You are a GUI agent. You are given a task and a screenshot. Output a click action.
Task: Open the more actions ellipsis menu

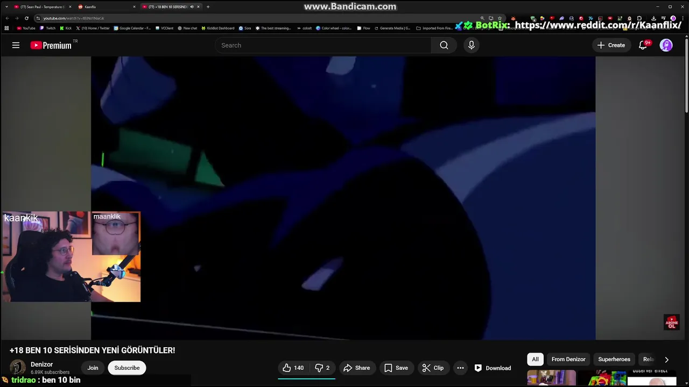pyautogui.click(x=460, y=368)
